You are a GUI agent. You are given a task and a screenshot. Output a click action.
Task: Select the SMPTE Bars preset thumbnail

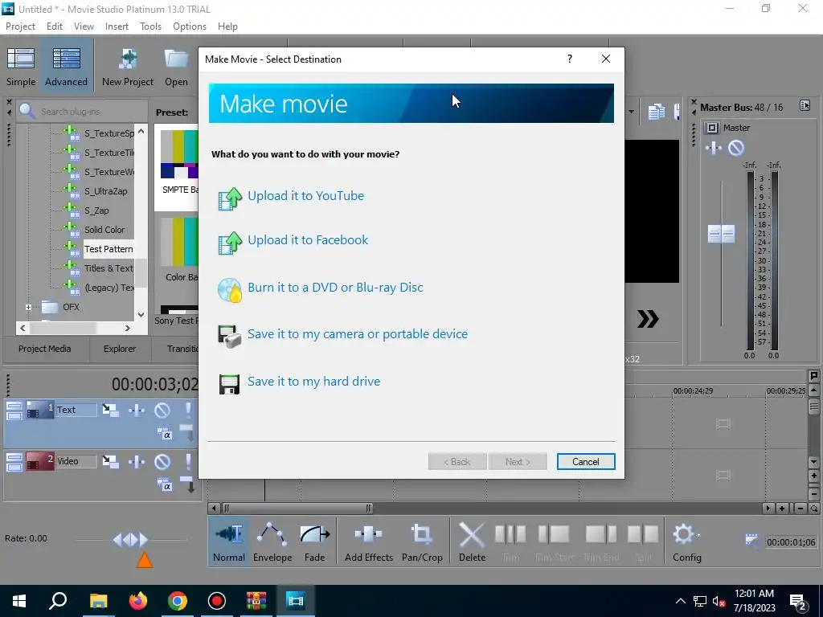[179, 153]
